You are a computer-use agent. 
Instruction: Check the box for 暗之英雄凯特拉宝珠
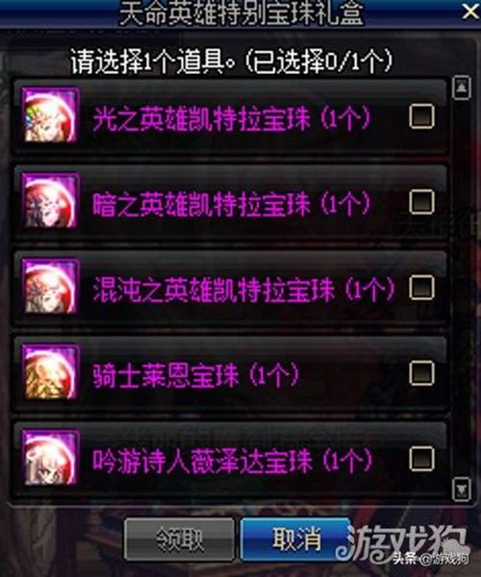pos(421,201)
